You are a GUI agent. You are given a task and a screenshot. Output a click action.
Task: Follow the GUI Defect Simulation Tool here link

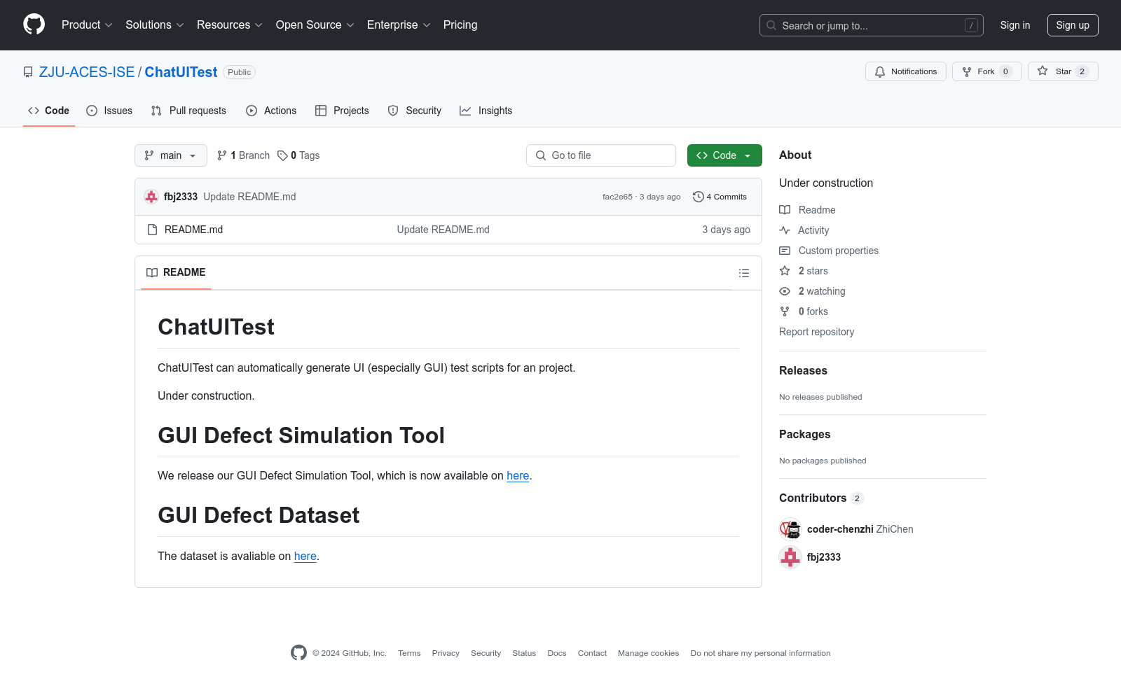[518, 475]
